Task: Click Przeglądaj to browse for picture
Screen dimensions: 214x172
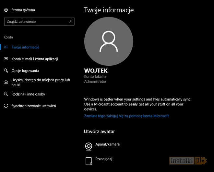Action: coord(104,159)
